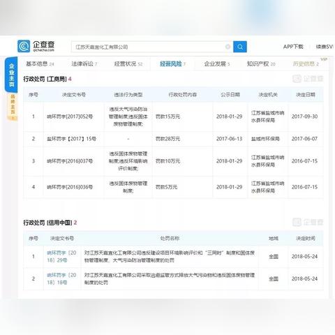Click the 行政处罚 [信用中国] section heading
The image size is (335, 335).
click(50, 223)
